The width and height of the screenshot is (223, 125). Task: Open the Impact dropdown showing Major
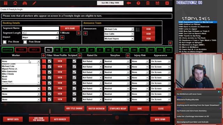[x=40, y=37]
